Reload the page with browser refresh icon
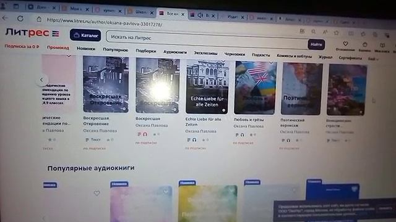 (x=20, y=18)
